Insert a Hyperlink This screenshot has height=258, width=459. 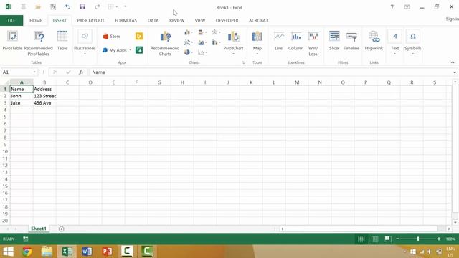374,41
